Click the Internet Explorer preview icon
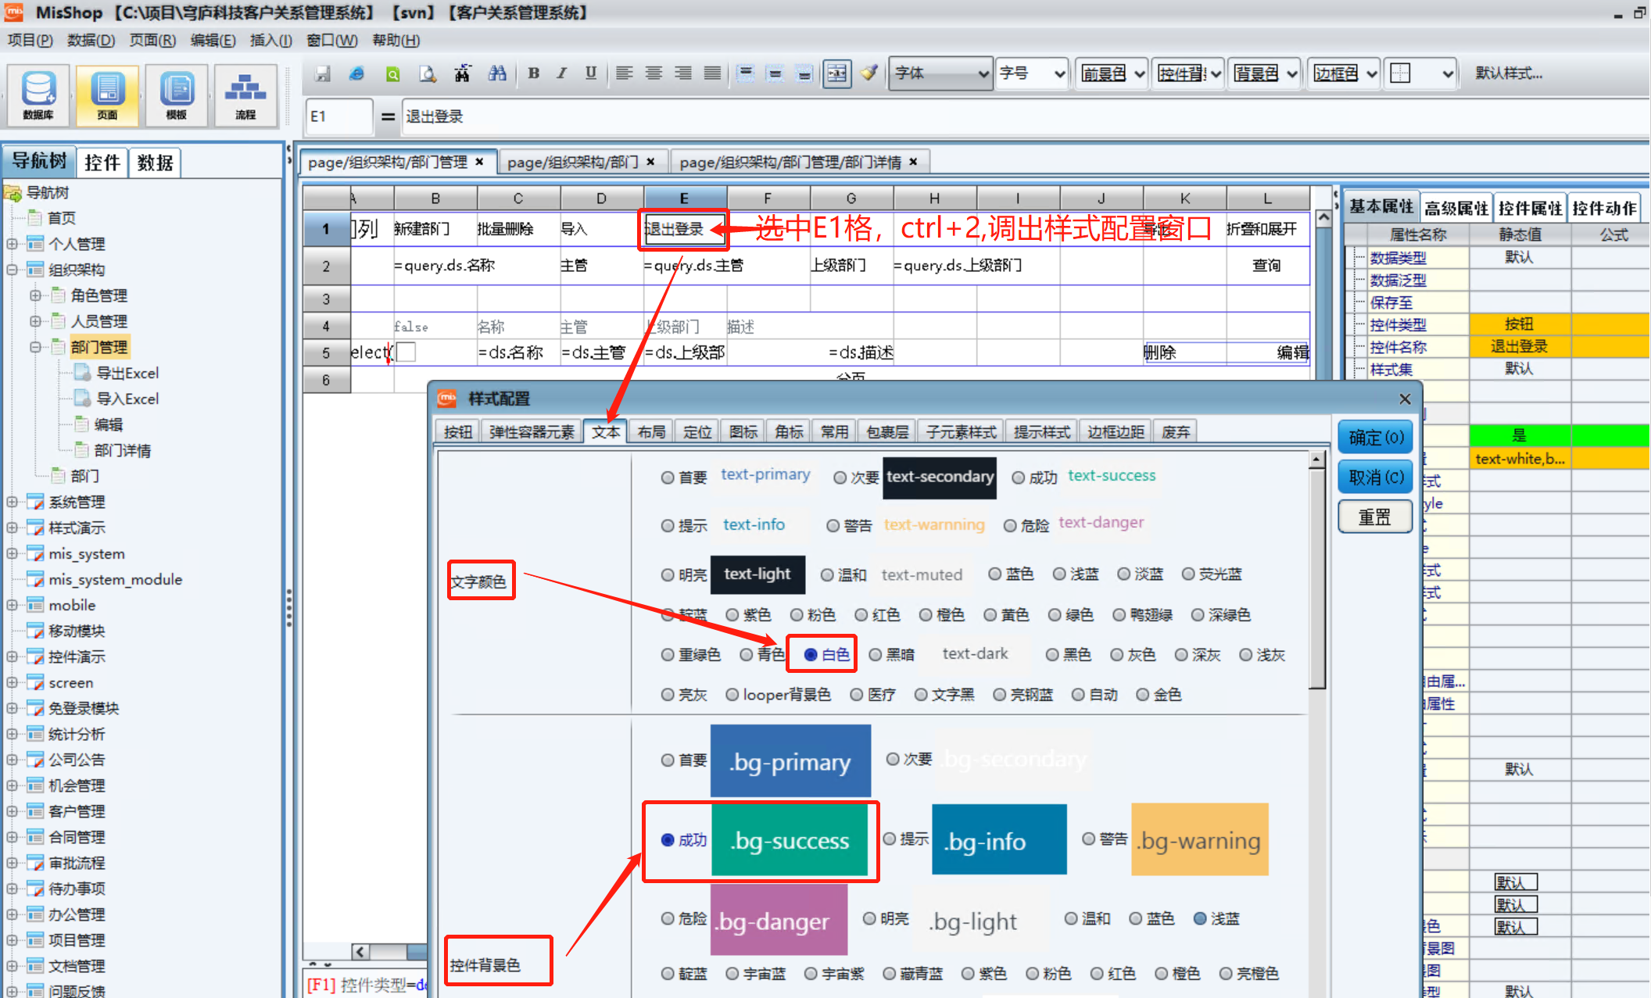 356,73
